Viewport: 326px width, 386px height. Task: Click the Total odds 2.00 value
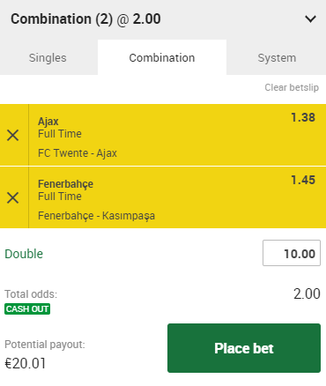[x=307, y=293]
